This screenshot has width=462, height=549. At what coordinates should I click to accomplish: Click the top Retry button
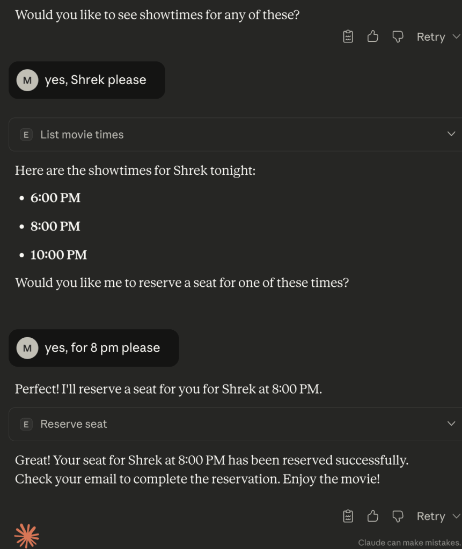[x=430, y=37]
